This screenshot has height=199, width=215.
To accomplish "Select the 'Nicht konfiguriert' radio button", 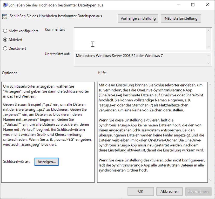I will tap(5, 31).
